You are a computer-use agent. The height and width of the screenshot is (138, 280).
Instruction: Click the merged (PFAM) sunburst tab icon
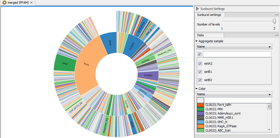(5, 3)
